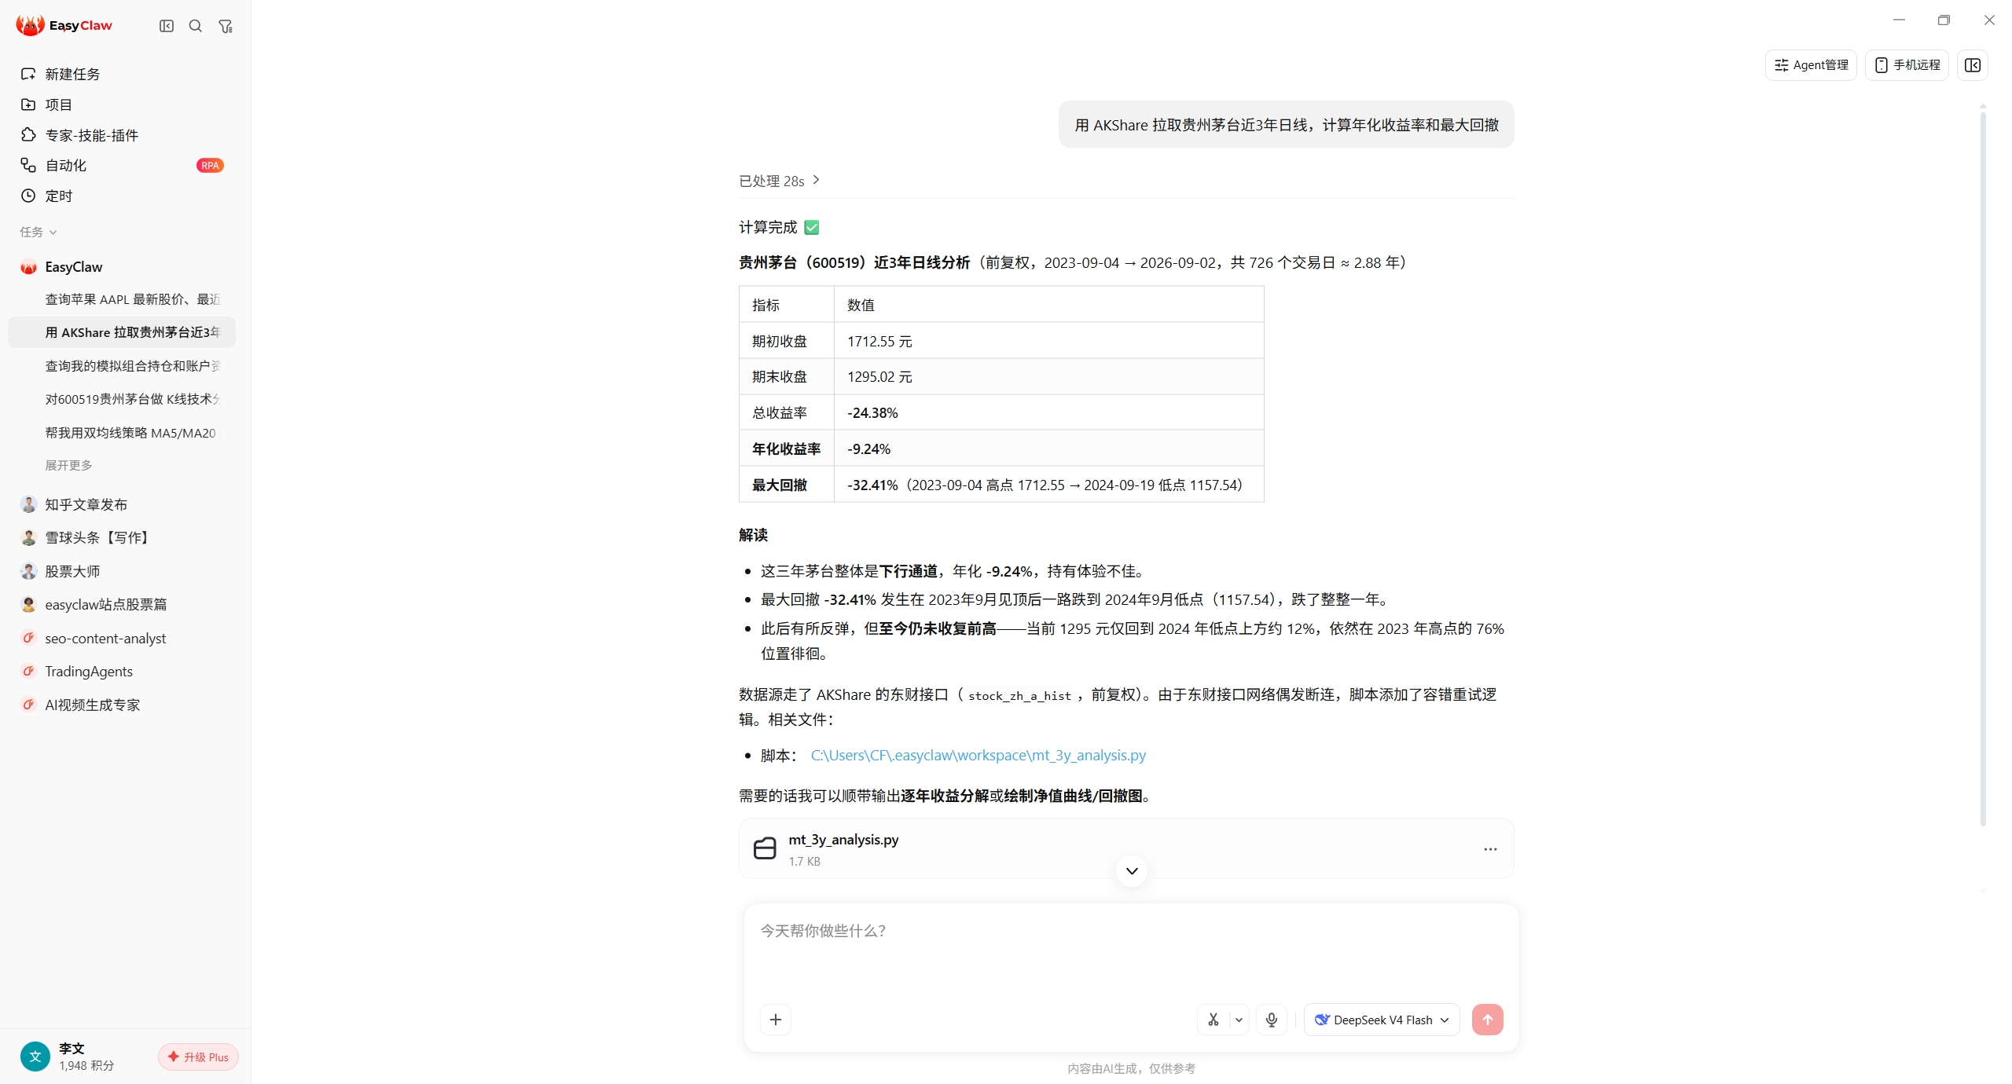The image size is (2012, 1084).
Task: Click the 李文 user avatar
Action: tap(35, 1057)
